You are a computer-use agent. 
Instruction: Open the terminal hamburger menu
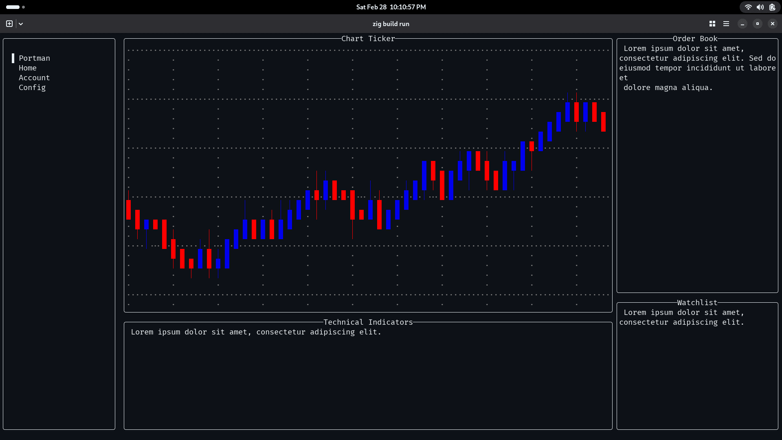(726, 24)
